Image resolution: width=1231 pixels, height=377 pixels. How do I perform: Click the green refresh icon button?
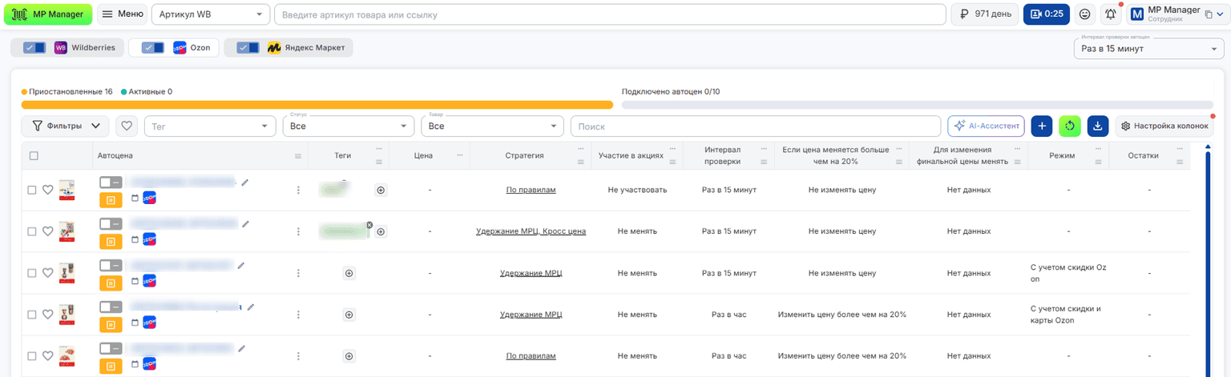point(1070,126)
